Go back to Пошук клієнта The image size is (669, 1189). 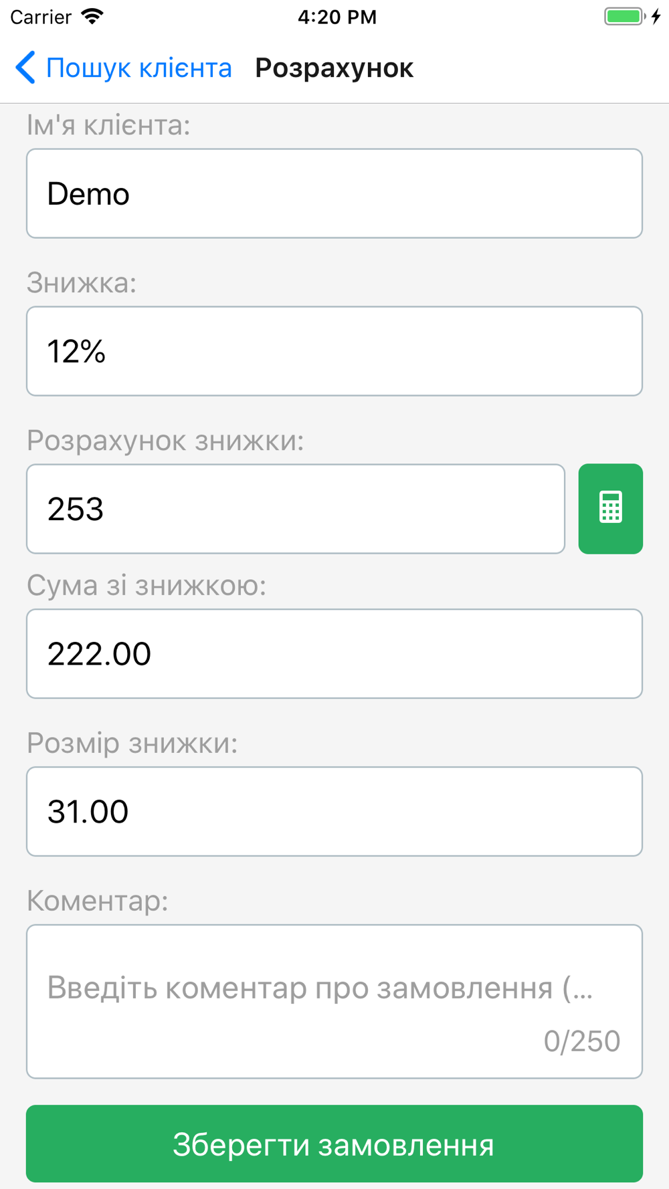tap(124, 68)
